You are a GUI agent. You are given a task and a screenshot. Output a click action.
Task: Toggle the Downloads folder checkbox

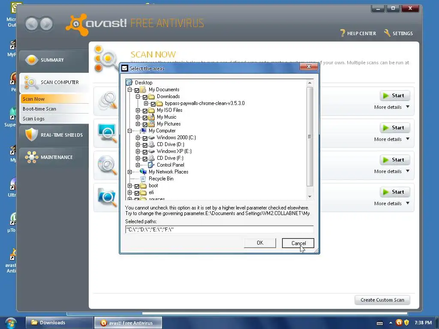click(x=145, y=97)
